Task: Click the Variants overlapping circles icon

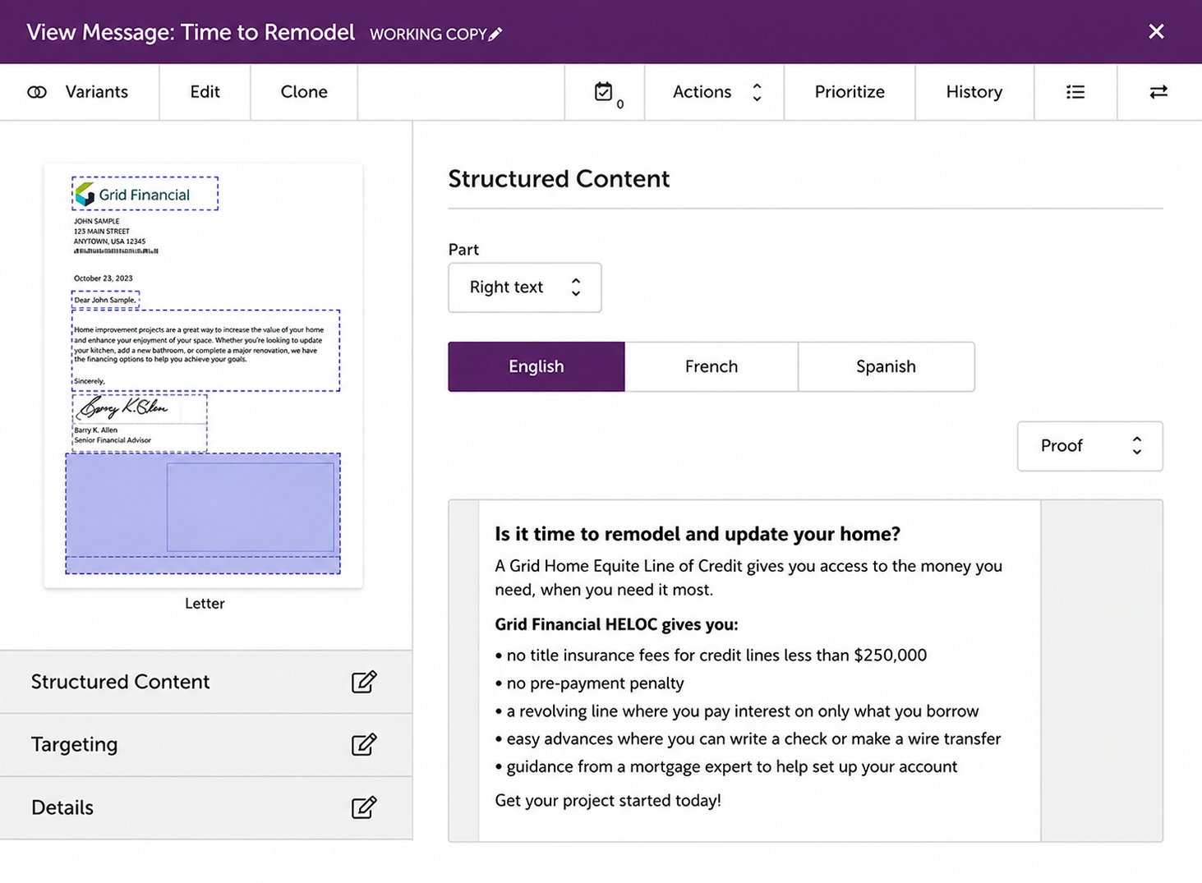Action: click(x=37, y=92)
